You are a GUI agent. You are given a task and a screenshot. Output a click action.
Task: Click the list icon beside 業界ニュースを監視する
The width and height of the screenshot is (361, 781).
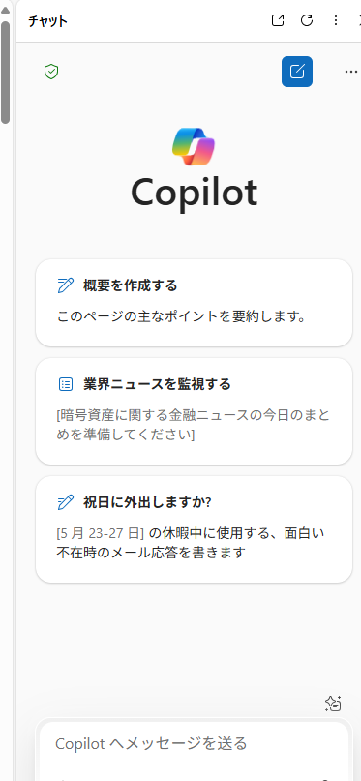(x=66, y=384)
